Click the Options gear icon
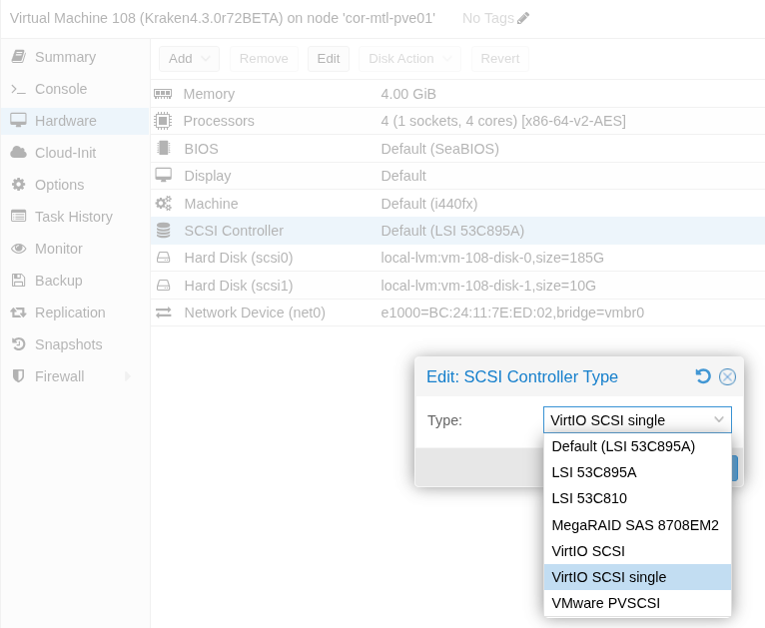 pos(18,185)
